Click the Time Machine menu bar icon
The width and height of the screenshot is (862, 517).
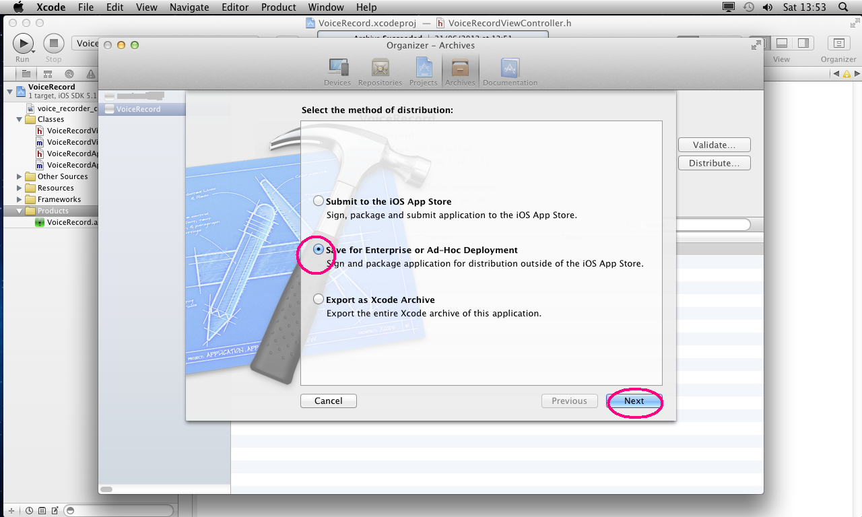[749, 7]
